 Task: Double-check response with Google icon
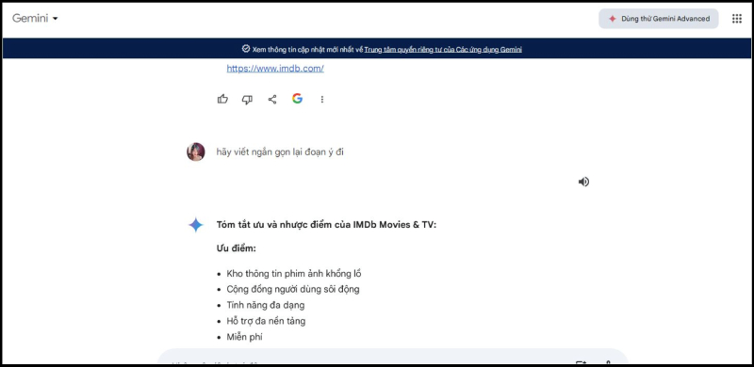point(297,99)
